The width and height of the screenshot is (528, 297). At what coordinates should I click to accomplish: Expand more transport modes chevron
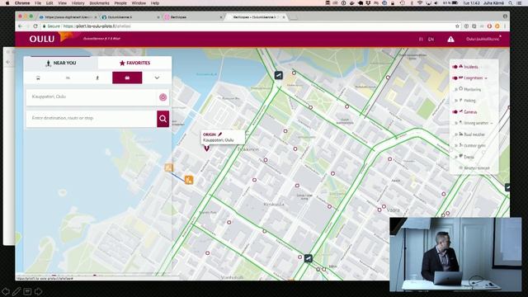pos(157,78)
